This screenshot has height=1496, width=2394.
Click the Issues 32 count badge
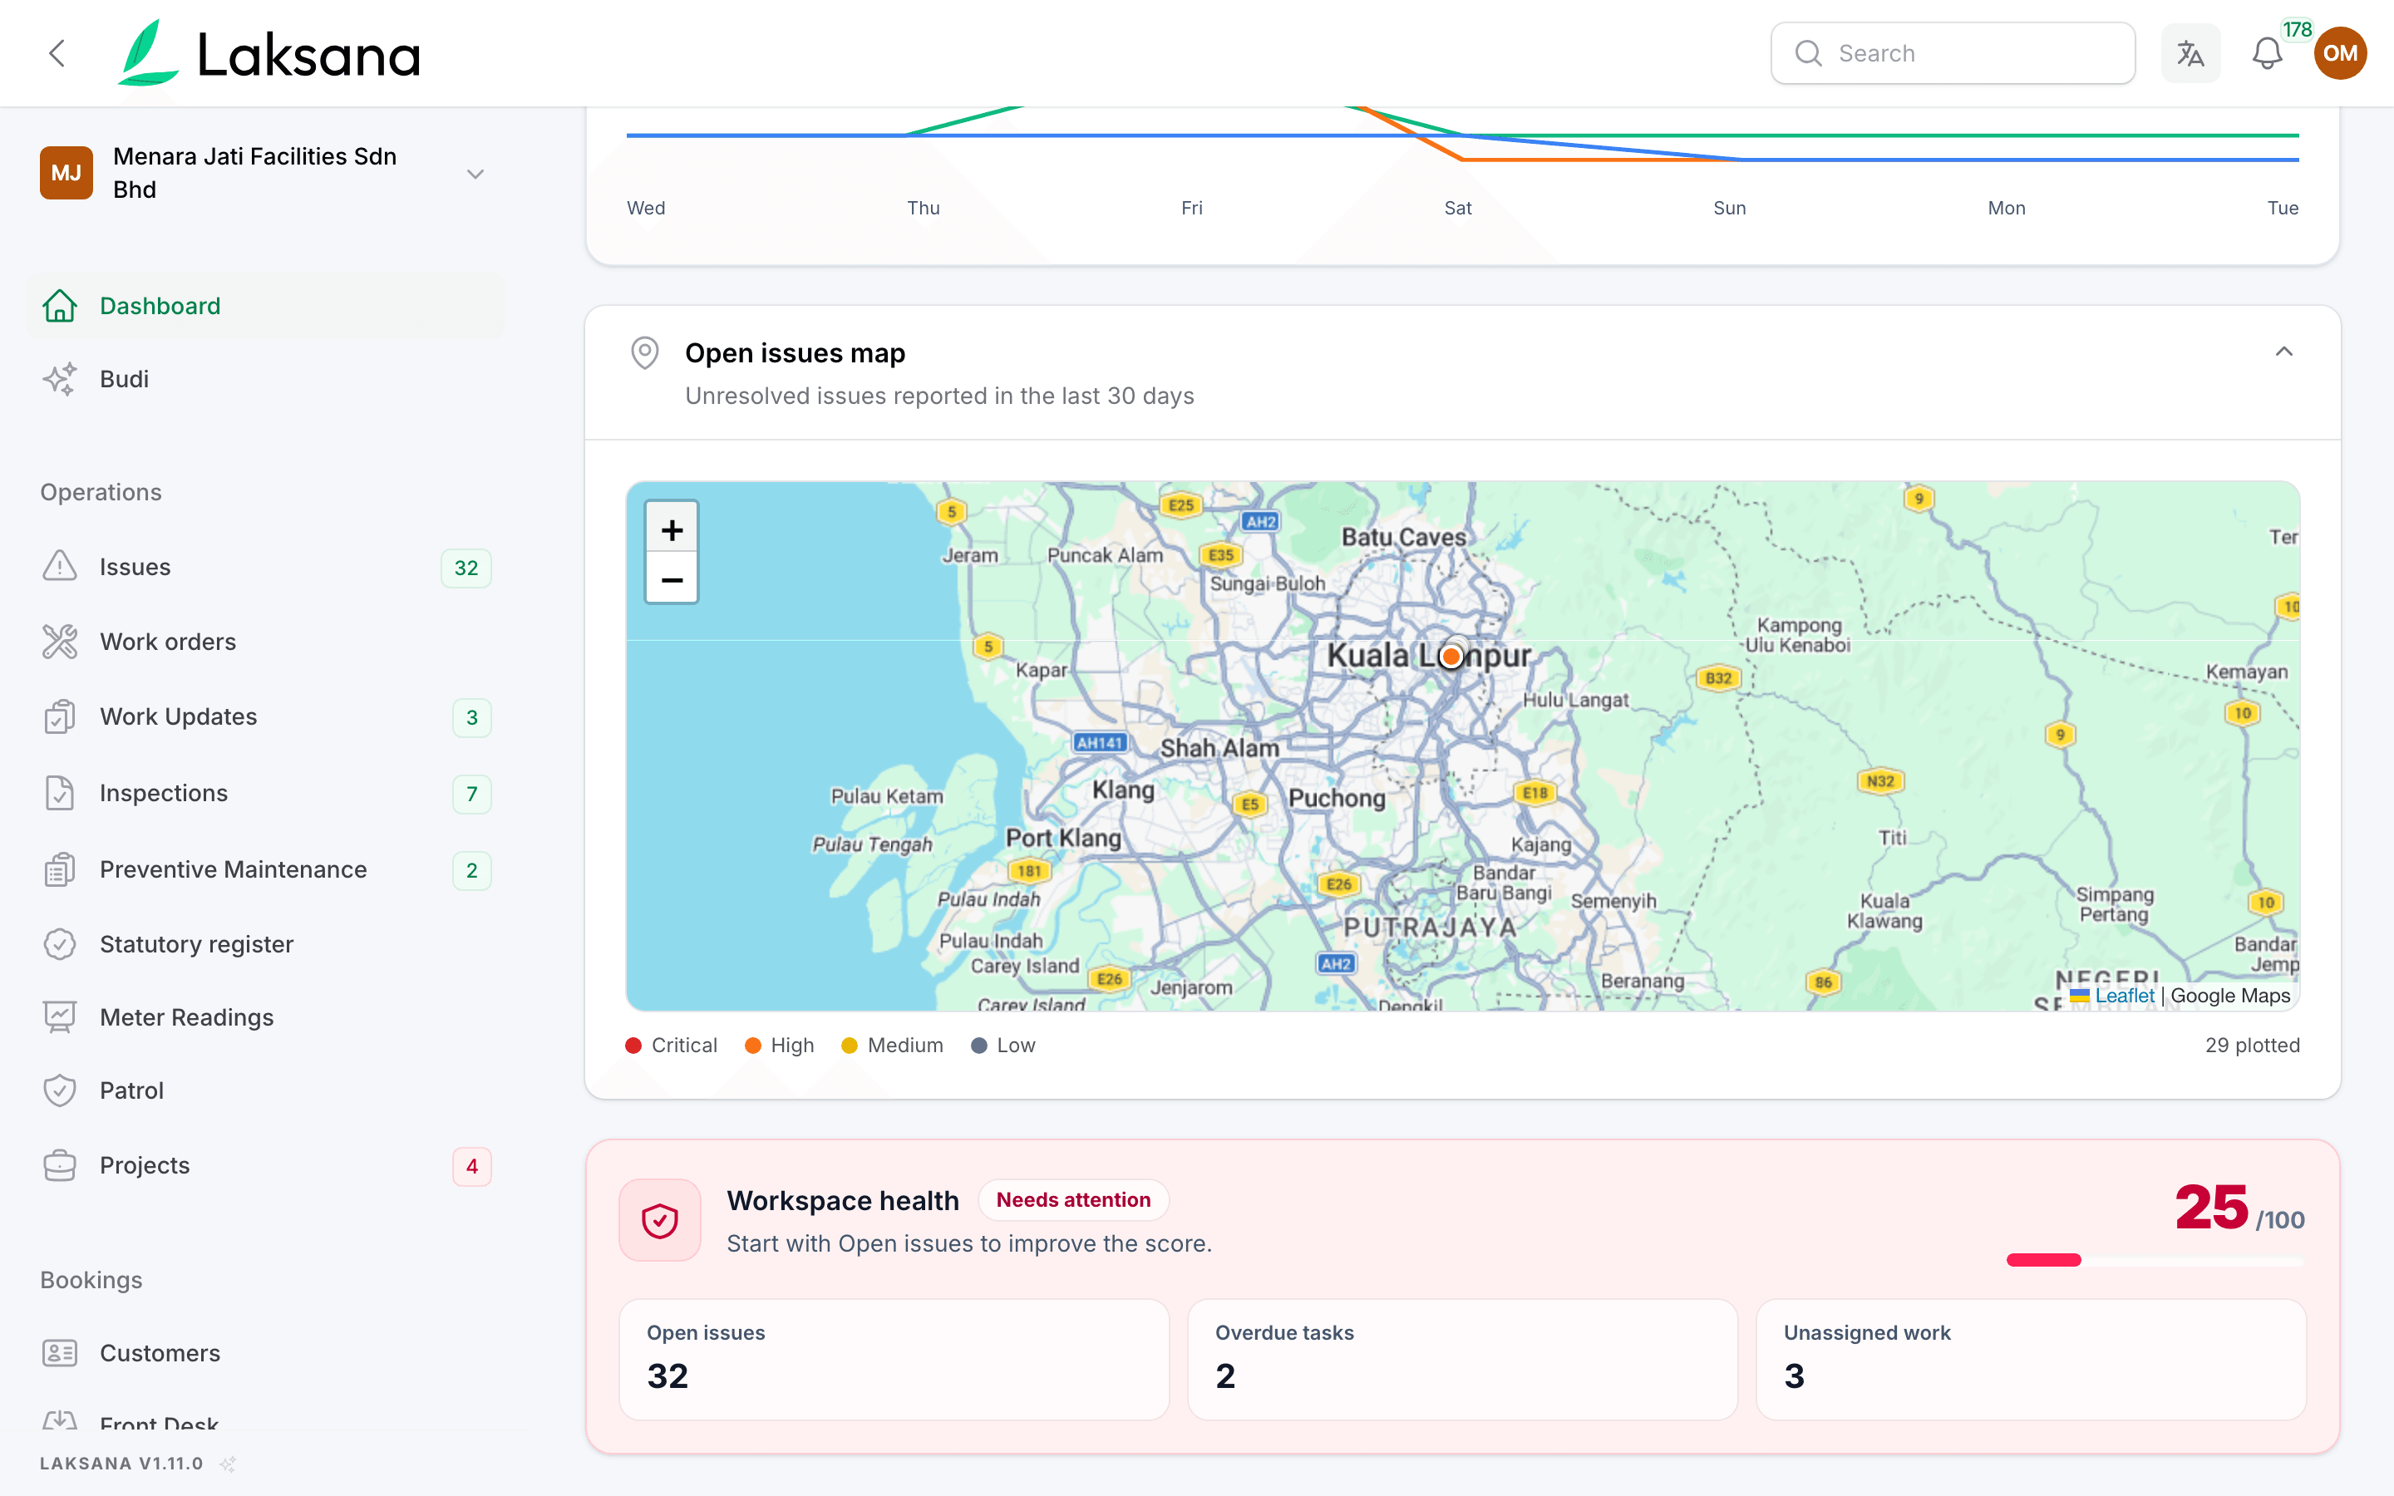466,568
